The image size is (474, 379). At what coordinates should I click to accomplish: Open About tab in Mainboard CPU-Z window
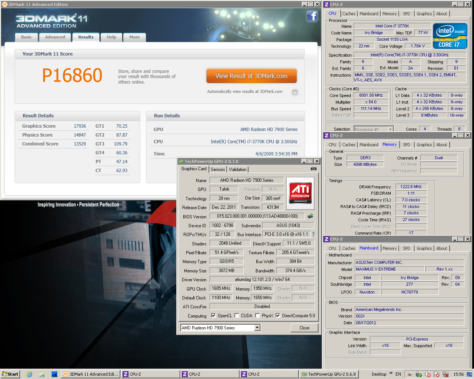pos(441,248)
